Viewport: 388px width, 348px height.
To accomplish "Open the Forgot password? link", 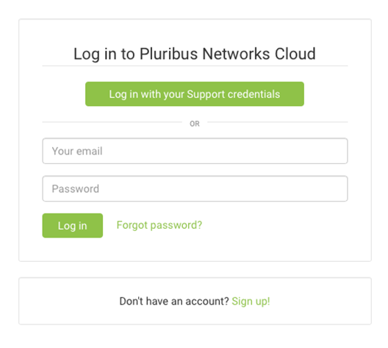I will (159, 225).
